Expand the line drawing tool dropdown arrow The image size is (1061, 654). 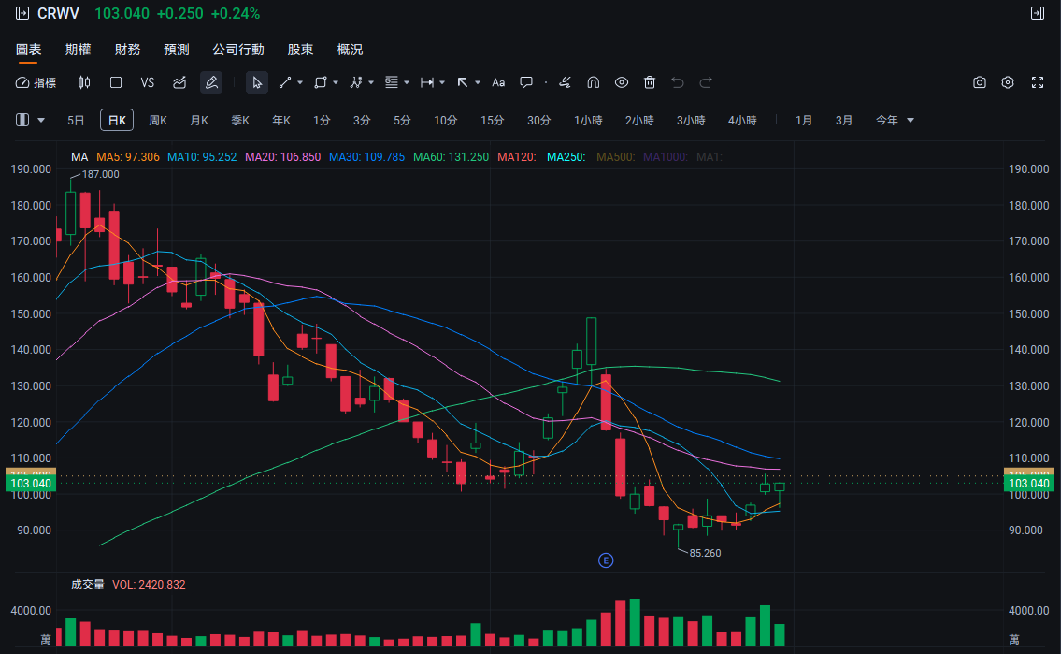(300, 82)
